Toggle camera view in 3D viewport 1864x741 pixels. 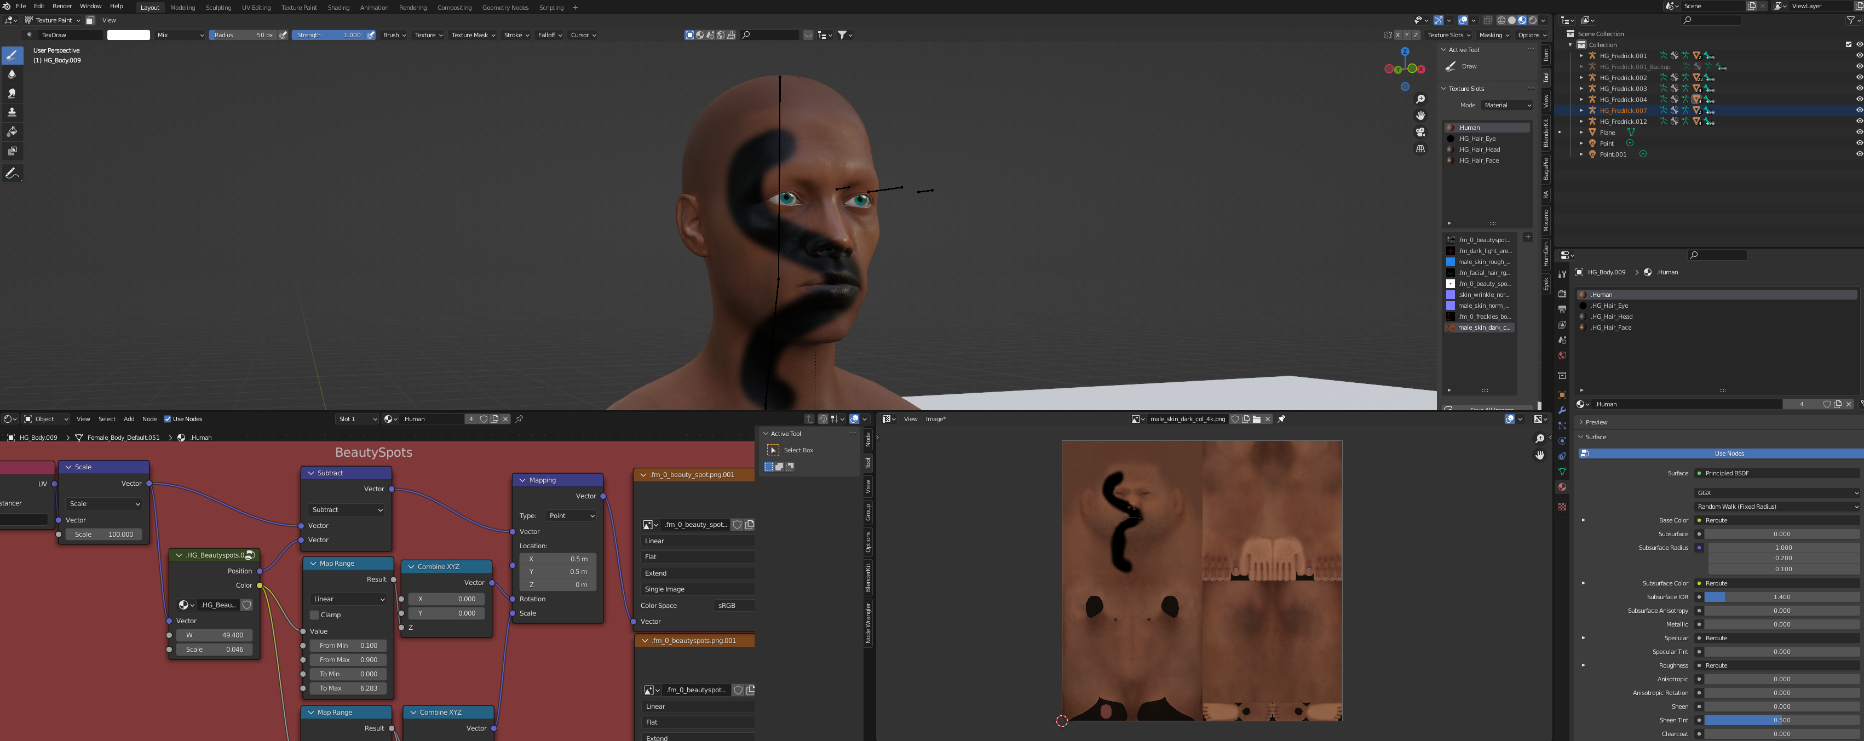[x=1420, y=131]
